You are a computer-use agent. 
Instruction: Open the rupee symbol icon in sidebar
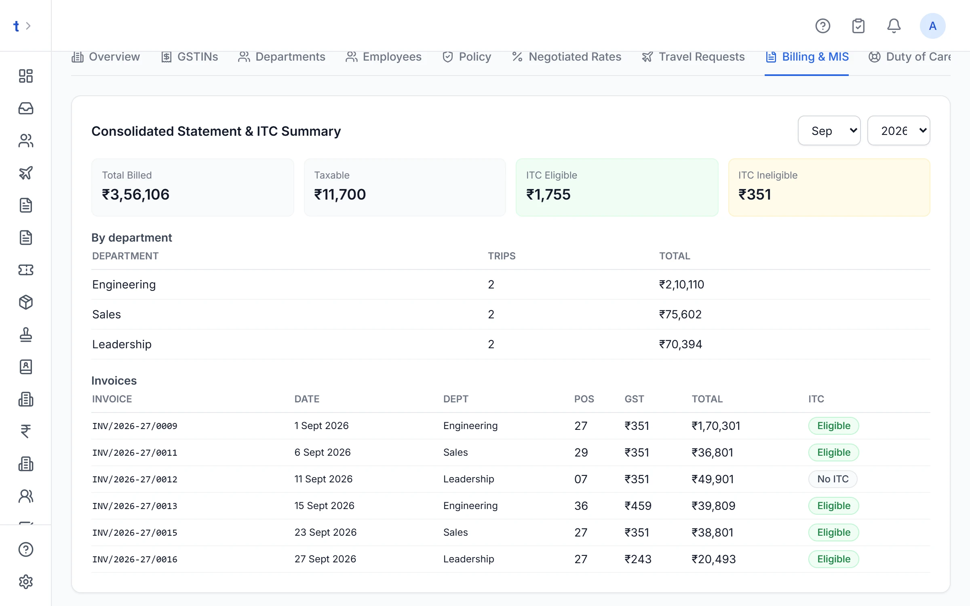click(26, 431)
